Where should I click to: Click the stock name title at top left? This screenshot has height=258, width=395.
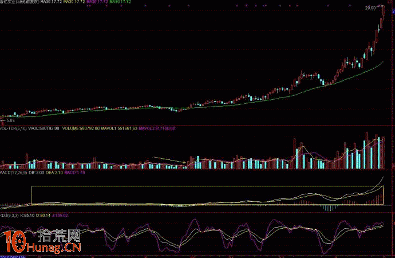tap(18, 2)
